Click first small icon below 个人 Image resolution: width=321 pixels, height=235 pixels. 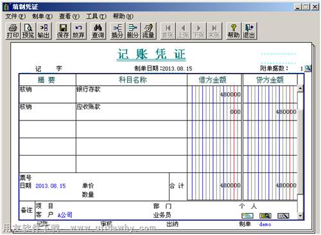click(x=247, y=216)
